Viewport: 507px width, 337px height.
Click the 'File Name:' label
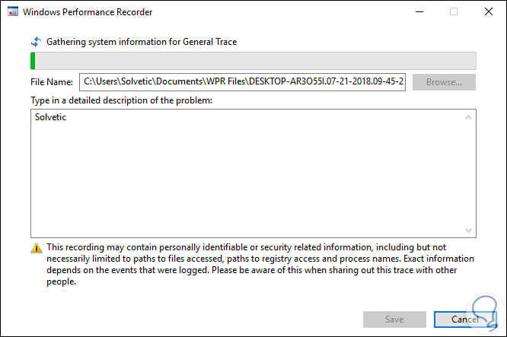point(53,82)
